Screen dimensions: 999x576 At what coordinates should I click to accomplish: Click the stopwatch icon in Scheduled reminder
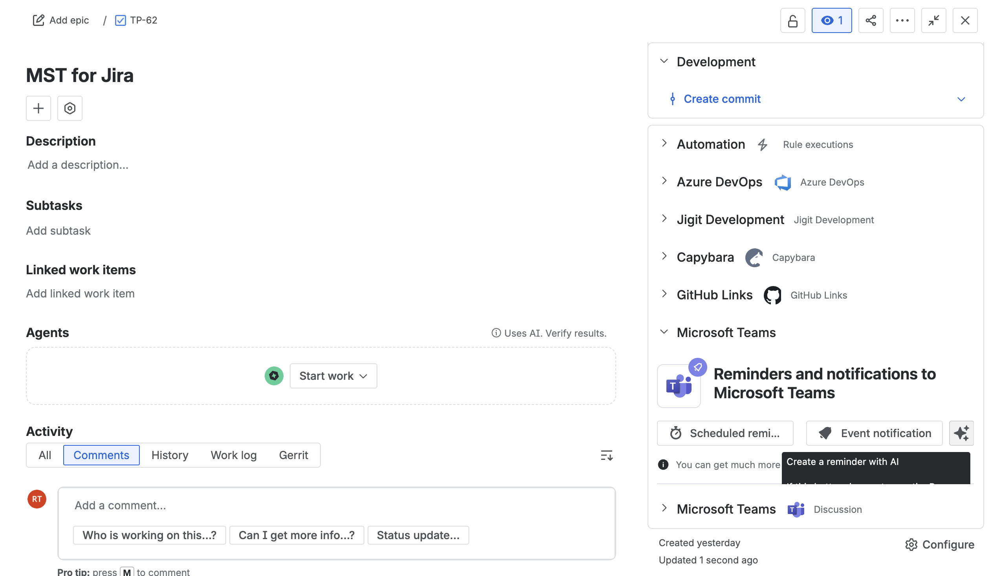(x=676, y=433)
